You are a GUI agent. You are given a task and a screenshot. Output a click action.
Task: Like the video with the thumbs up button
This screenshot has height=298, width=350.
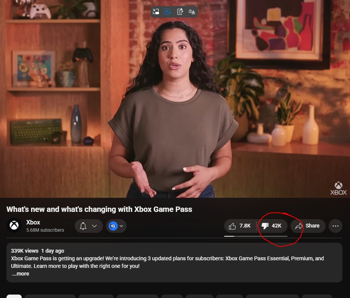click(x=240, y=226)
